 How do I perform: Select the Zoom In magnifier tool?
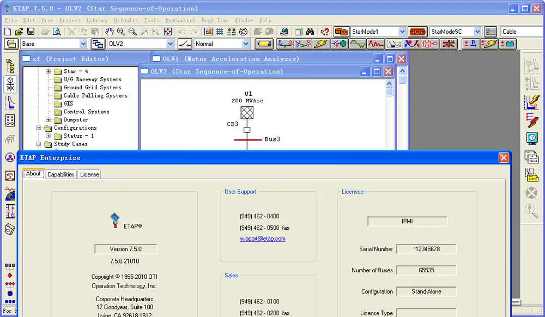tap(120, 31)
